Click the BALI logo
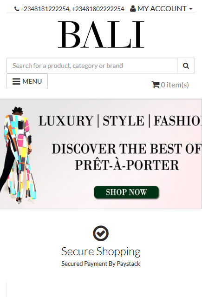The width and height of the screenshot is (202, 297). point(101,34)
